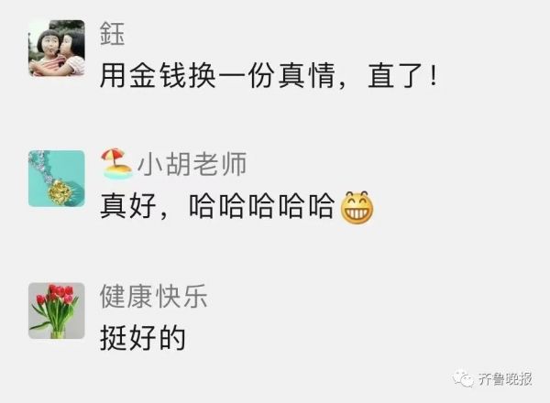This screenshot has height=403, width=550.
Task: Click the word 真好 in the second message
Action: 128,206
